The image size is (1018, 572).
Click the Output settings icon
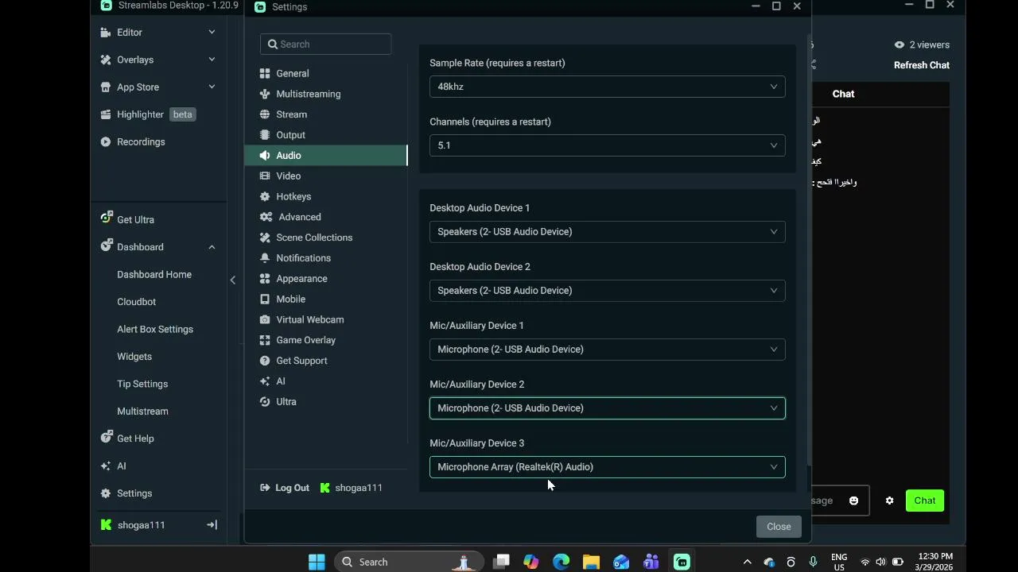point(265,135)
